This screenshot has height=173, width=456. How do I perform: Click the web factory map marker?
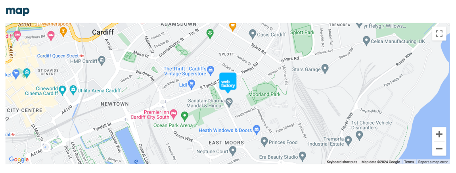(x=228, y=83)
